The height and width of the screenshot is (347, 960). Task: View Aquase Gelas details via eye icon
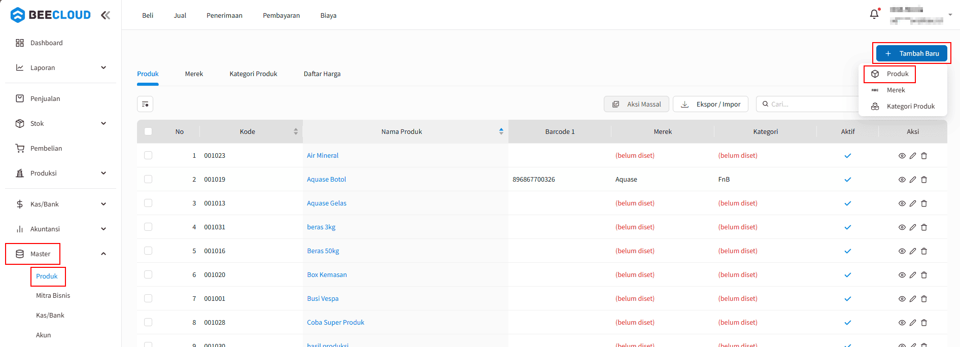pos(902,203)
